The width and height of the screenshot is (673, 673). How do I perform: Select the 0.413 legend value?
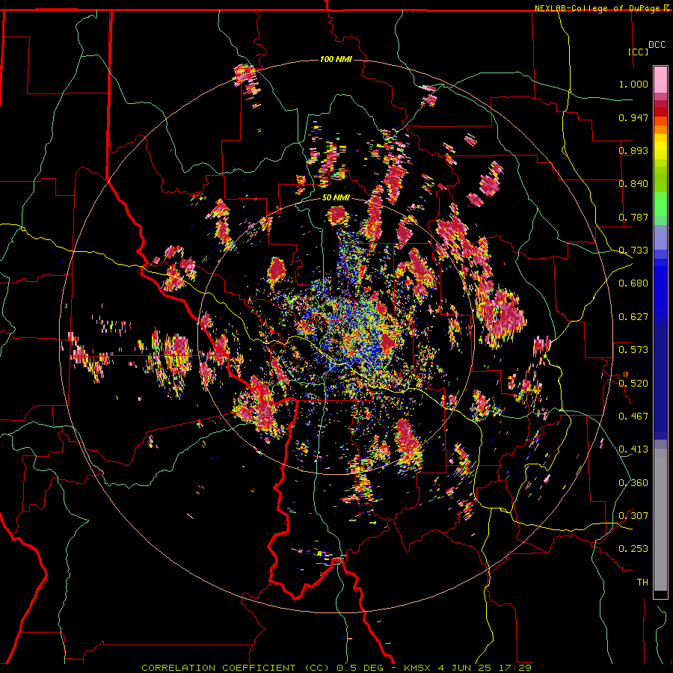tap(633, 449)
